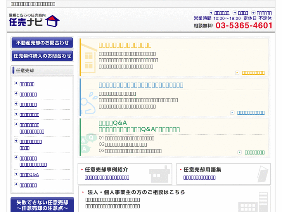Click the house illustration in the 任意売却事例紹介 card

point(159,174)
